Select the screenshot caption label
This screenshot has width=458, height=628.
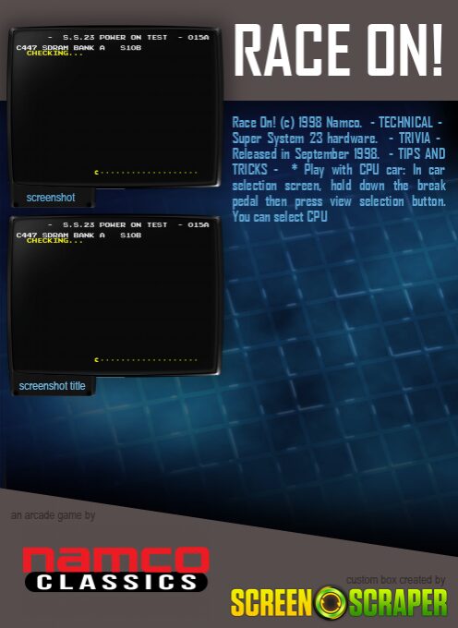coord(51,198)
